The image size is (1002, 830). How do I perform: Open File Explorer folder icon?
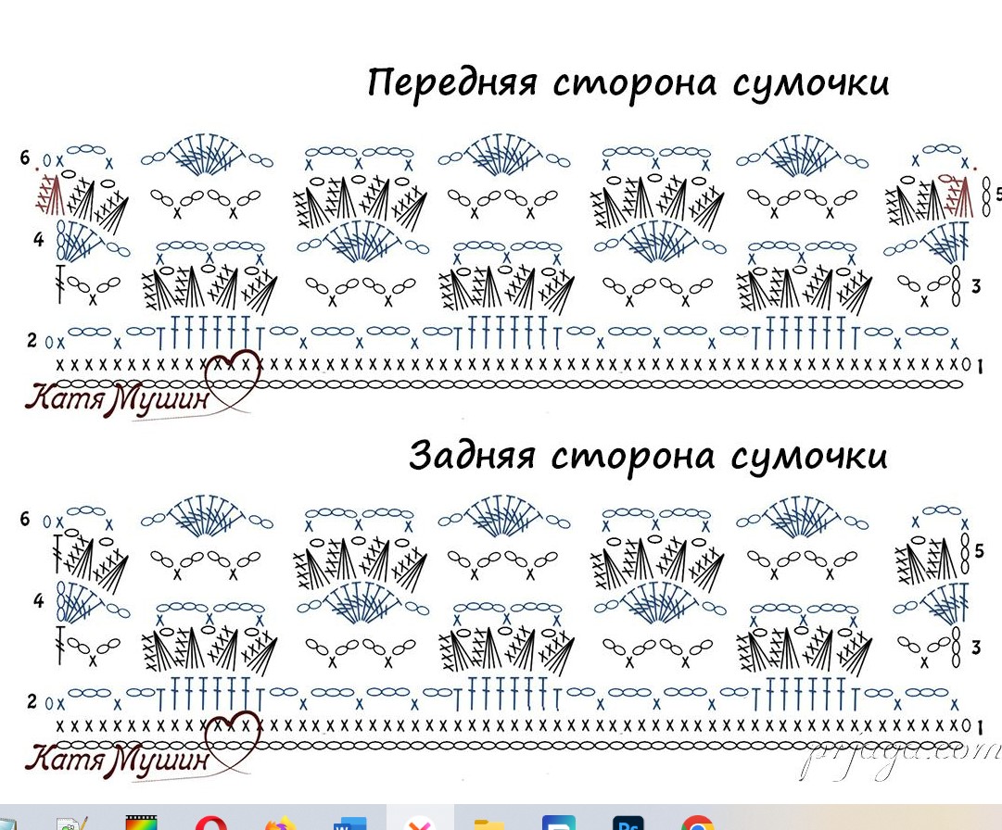[x=488, y=823]
